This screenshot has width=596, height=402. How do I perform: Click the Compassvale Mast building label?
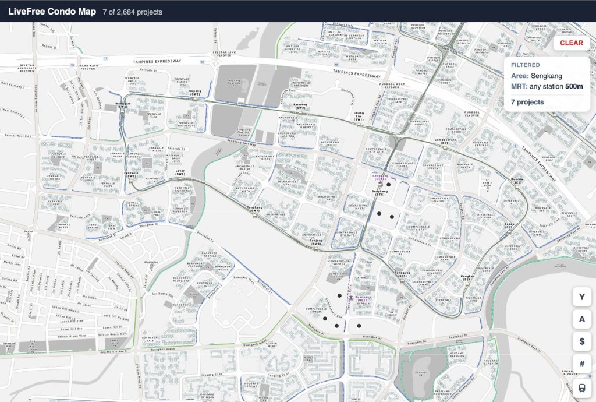point(359,206)
